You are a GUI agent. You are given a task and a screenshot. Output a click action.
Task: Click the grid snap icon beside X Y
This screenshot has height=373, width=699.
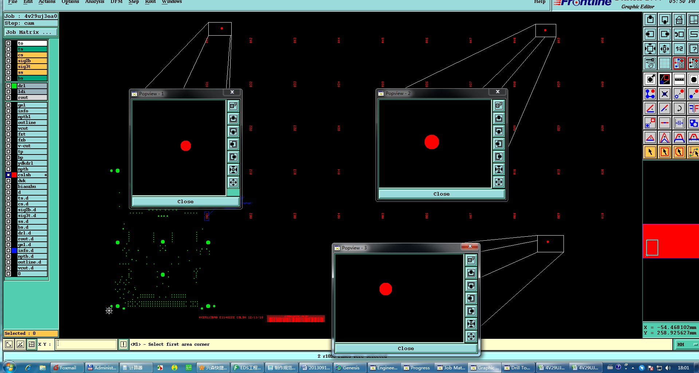pos(32,344)
